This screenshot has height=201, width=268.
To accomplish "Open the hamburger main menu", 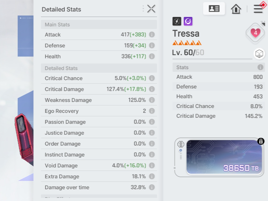I will [258, 9].
